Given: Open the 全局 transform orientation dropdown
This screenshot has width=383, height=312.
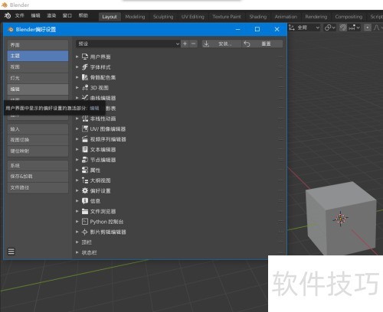Looking at the screenshot, I should pos(304,28).
